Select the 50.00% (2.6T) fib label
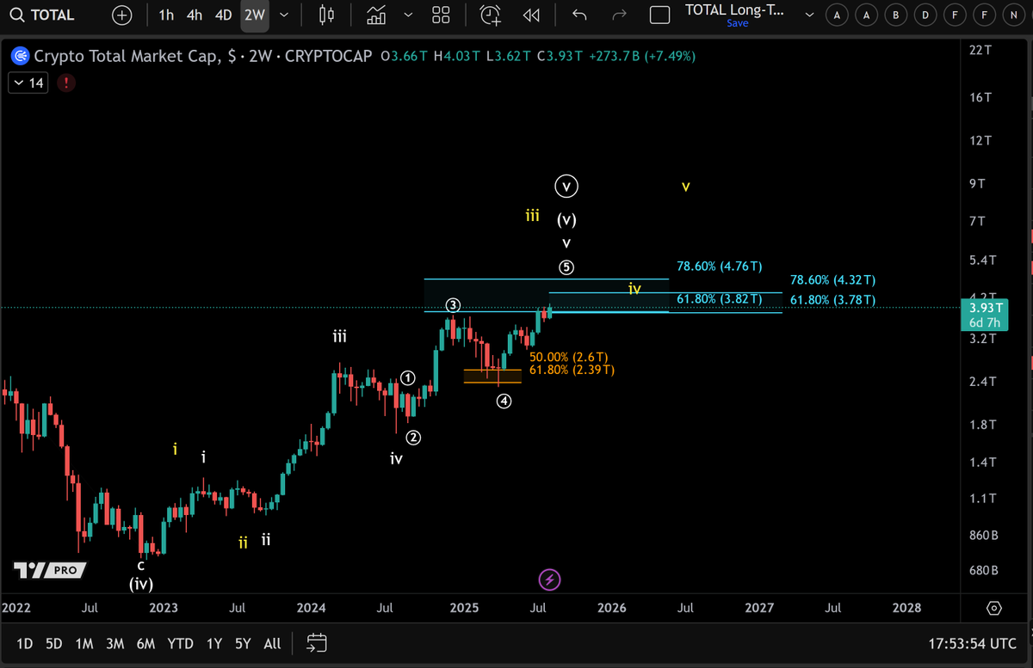This screenshot has width=1033, height=668. pos(569,357)
